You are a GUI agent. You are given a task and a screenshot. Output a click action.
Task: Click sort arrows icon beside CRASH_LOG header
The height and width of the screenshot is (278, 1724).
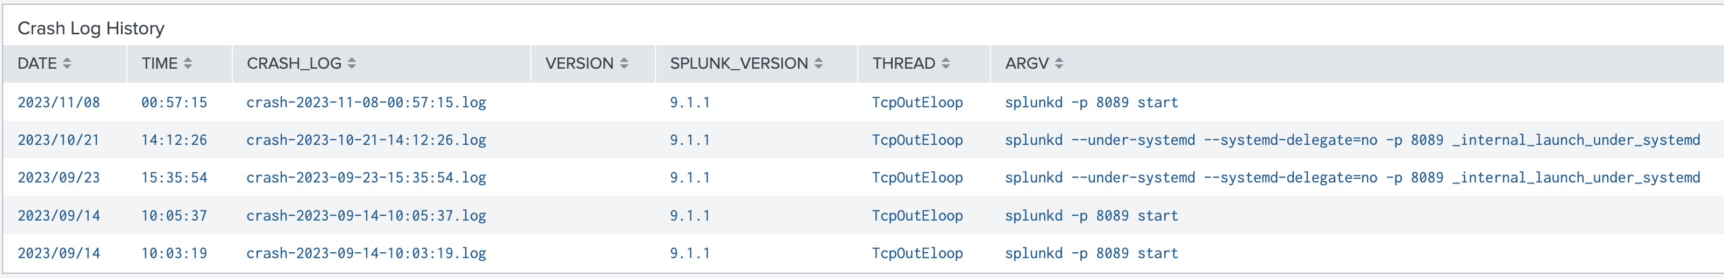coord(352,63)
